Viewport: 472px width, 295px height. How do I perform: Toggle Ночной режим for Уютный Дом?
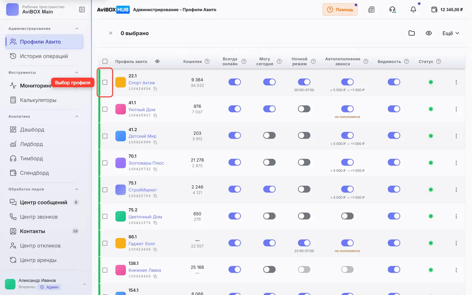tap(304, 109)
